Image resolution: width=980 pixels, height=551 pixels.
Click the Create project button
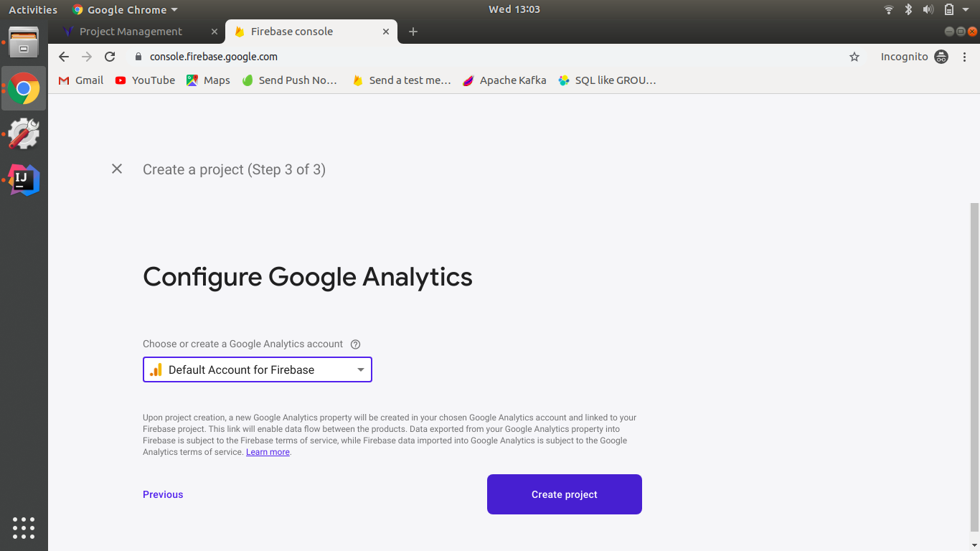tap(565, 494)
